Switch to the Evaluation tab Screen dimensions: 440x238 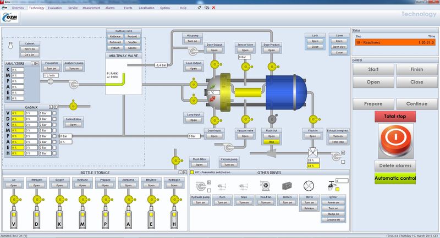pos(55,8)
